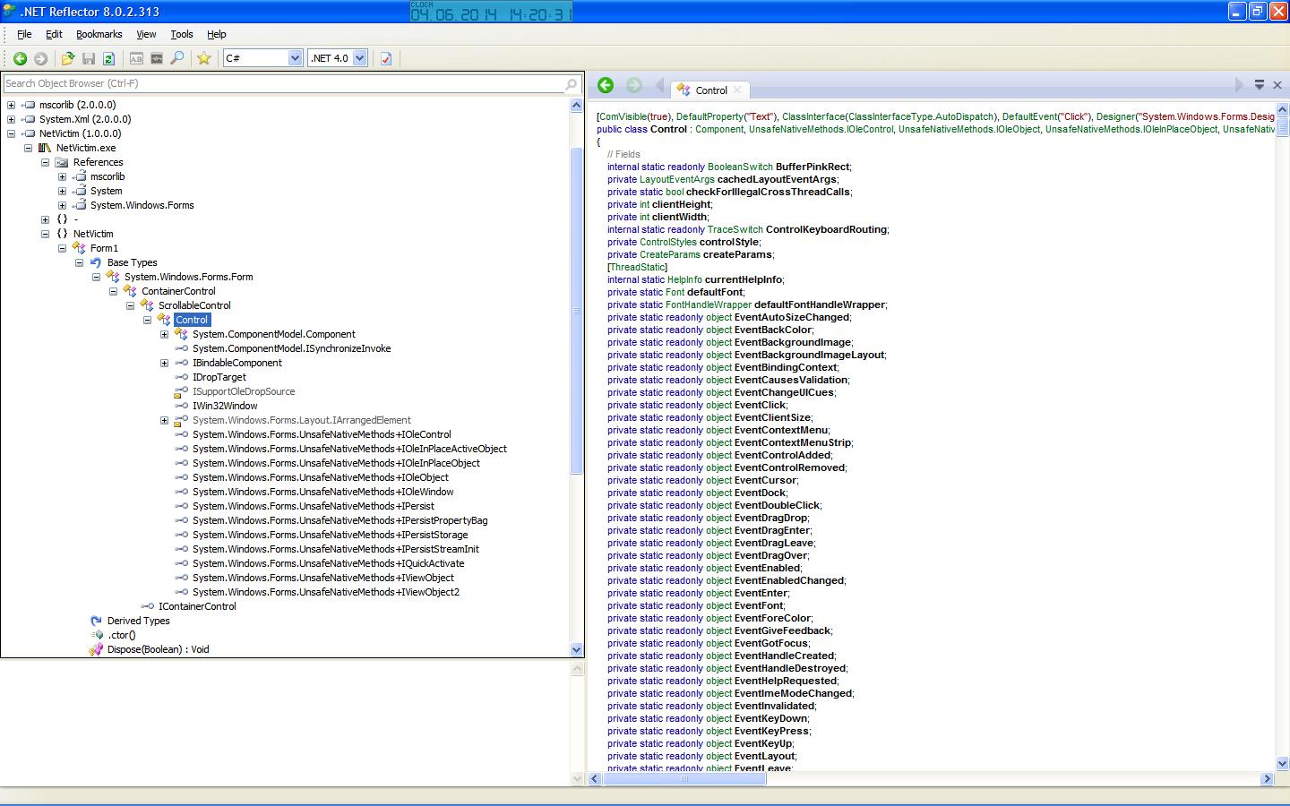The image size is (1290, 806).
Task: Click the Save floppy disk toolbar icon
Action: (x=89, y=58)
